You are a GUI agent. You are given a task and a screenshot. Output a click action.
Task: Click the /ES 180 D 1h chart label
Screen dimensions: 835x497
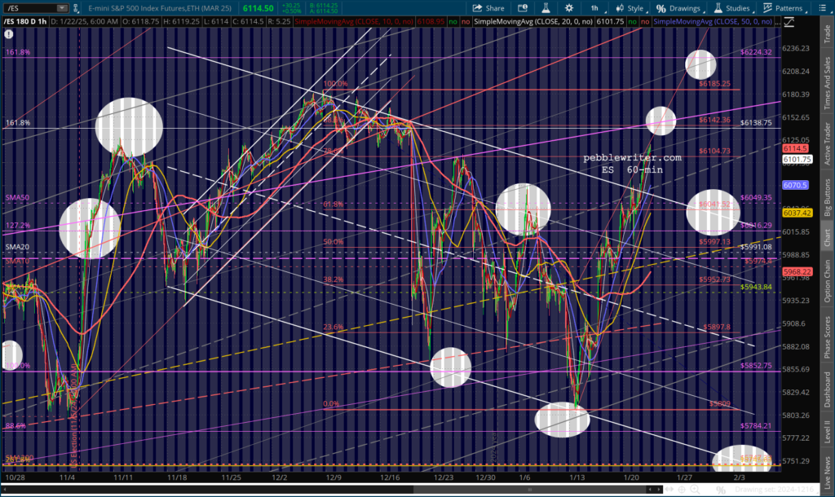click(x=25, y=22)
